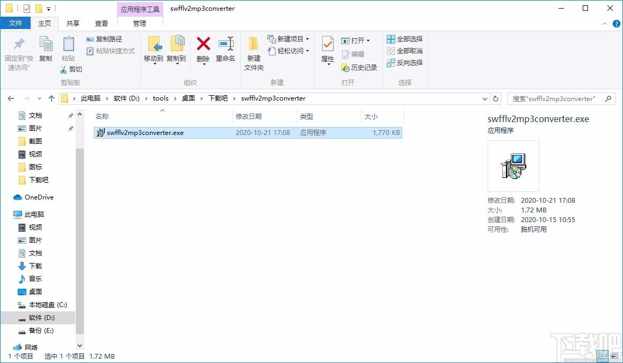
Task: Open the Recent locations dropdown arrow
Action: [x=39, y=99]
